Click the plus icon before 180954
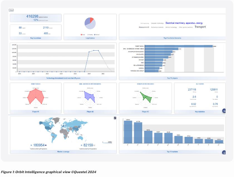234x177 pixels. [x=31, y=145]
